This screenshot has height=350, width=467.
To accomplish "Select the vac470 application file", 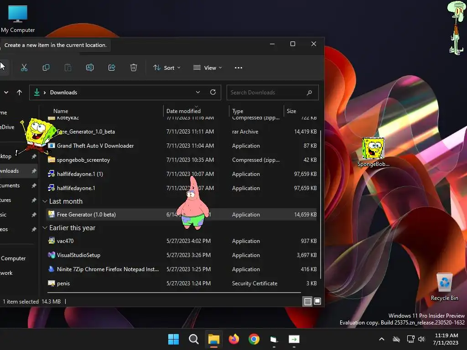I will pos(182,241).
